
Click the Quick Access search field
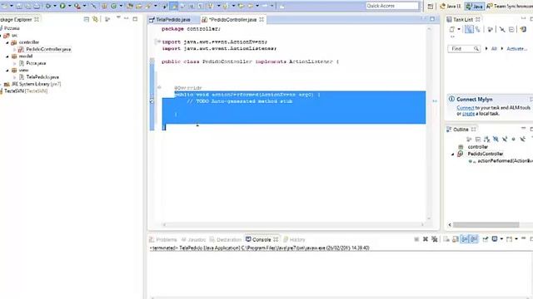(392, 6)
